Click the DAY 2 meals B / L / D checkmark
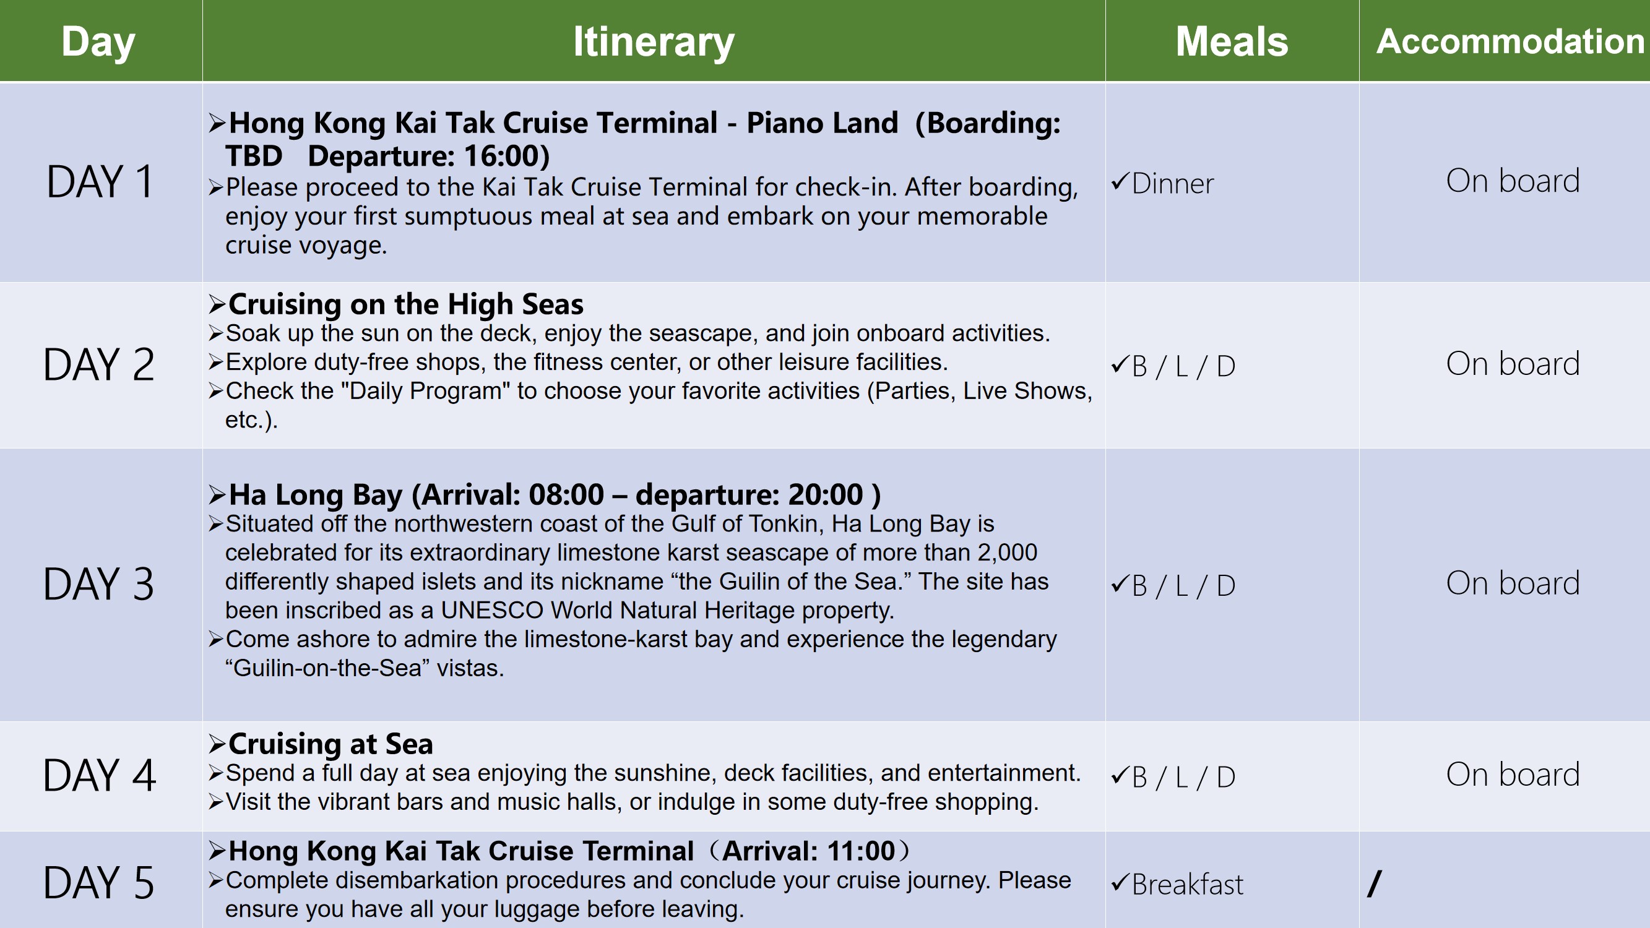Image resolution: width=1650 pixels, height=928 pixels. tap(1120, 365)
